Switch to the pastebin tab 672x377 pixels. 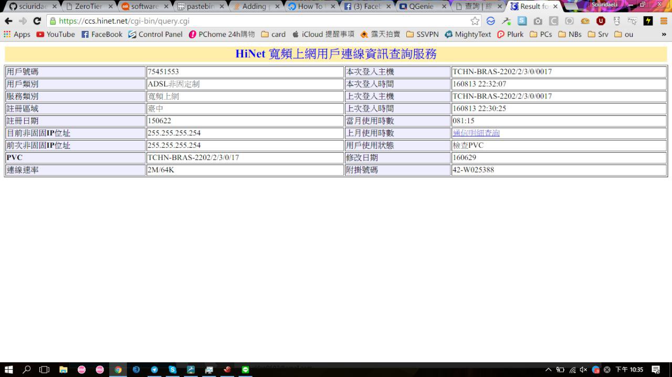tap(197, 7)
